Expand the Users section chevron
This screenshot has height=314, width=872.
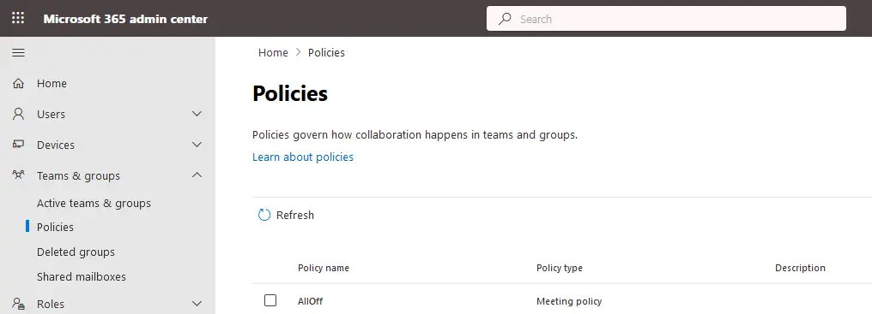point(197,114)
